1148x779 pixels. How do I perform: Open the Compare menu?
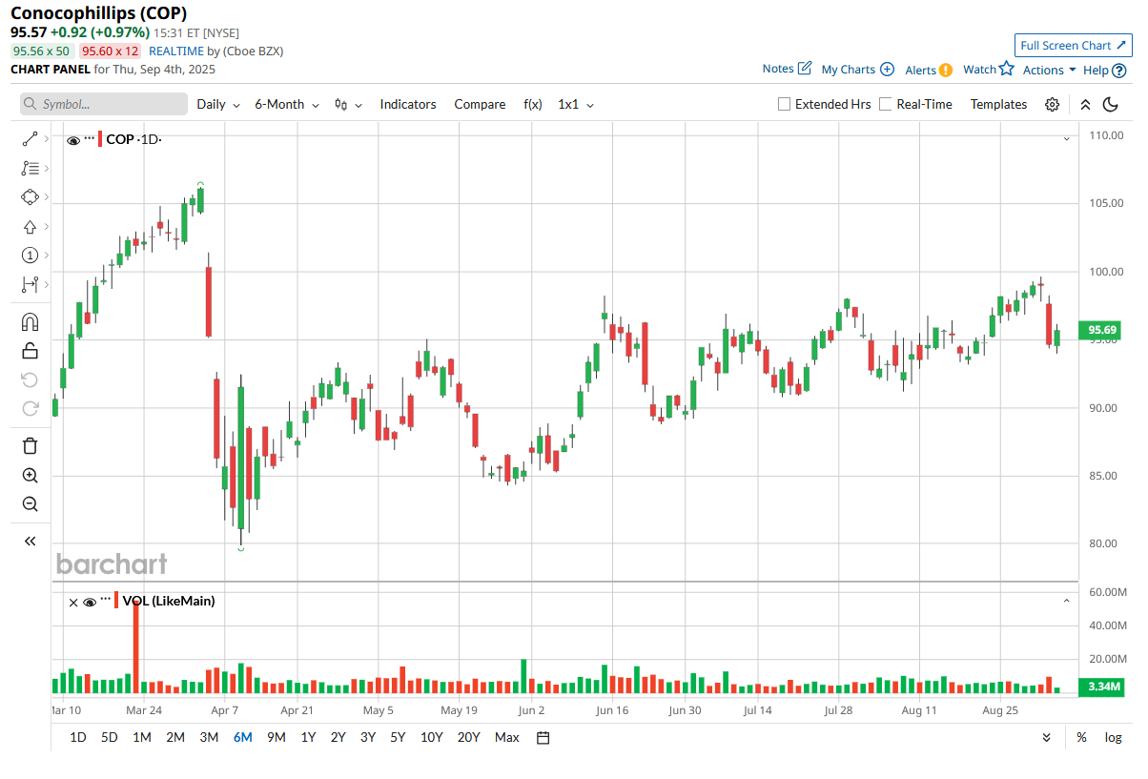(480, 105)
